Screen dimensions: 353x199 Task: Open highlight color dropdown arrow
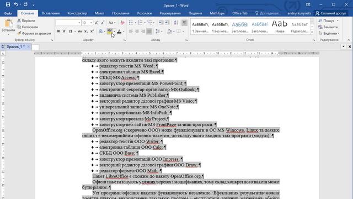point(114,32)
